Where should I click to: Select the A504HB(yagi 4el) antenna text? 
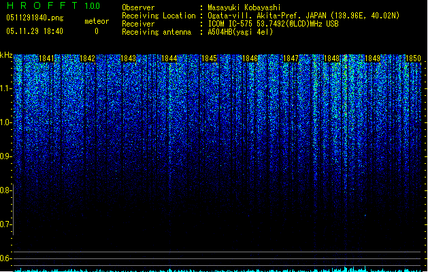(x=240, y=32)
